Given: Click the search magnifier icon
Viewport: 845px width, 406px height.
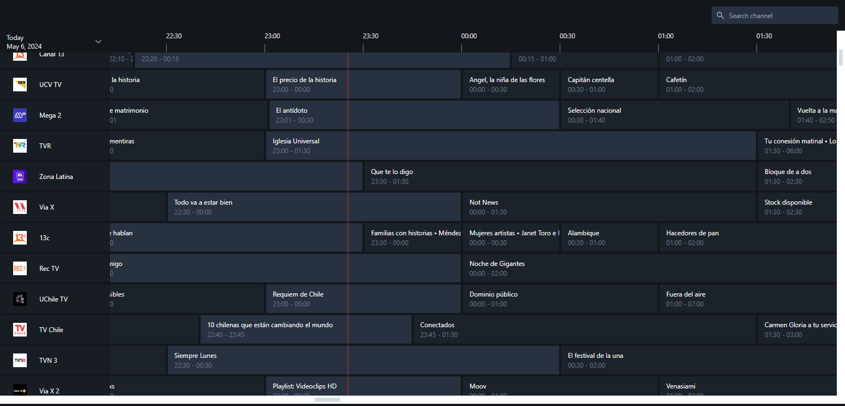Looking at the screenshot, I should coord(720,16).
